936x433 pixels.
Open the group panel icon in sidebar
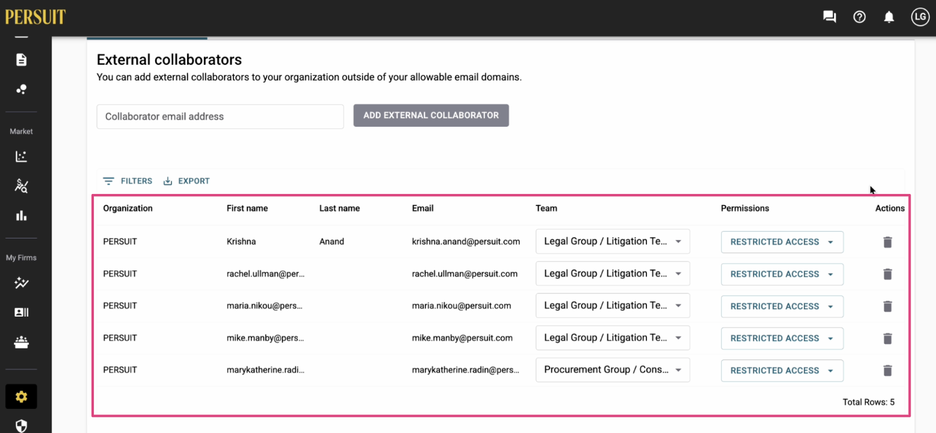click(x=21, y=342)
